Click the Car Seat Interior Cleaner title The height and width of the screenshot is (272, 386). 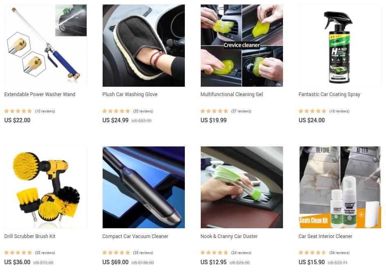pyautogui.click(x=325, y=236)
